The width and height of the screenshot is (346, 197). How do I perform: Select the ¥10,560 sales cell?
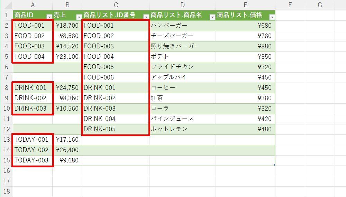point(67,109)
